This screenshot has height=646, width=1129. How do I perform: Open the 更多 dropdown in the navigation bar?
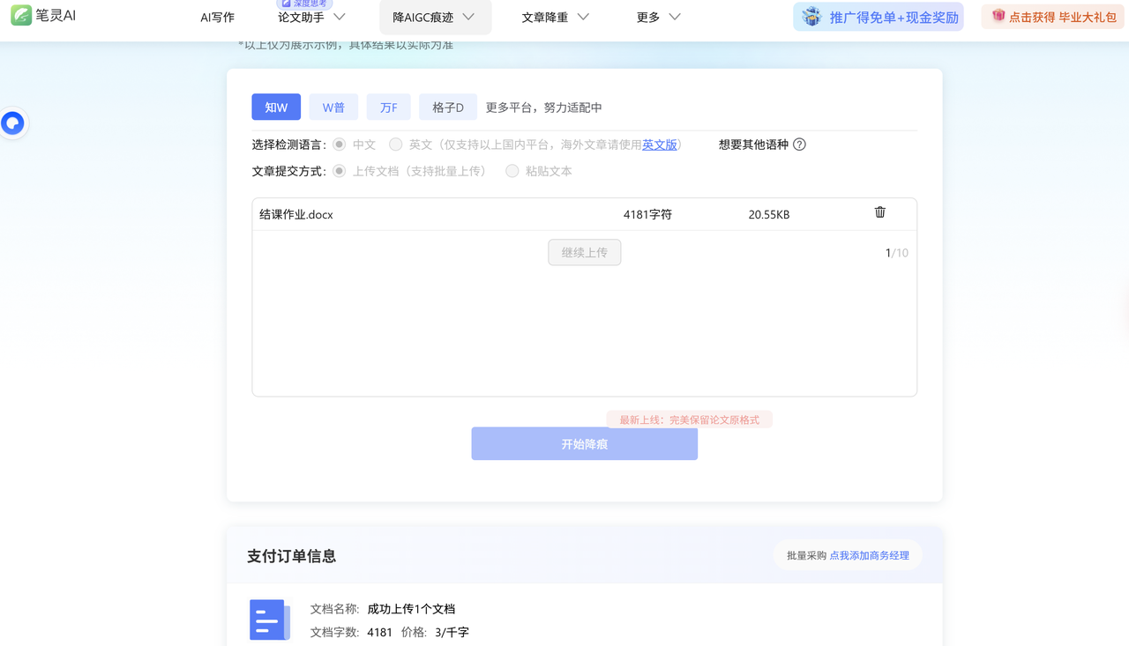(658, 18)
